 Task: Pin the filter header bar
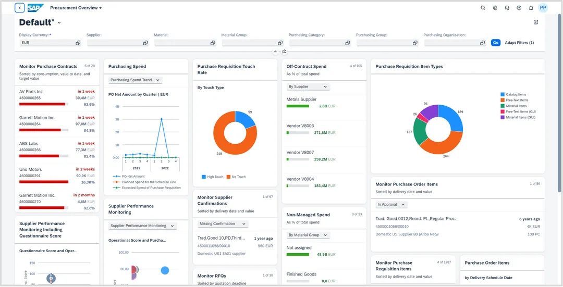[x=284, y=52]
